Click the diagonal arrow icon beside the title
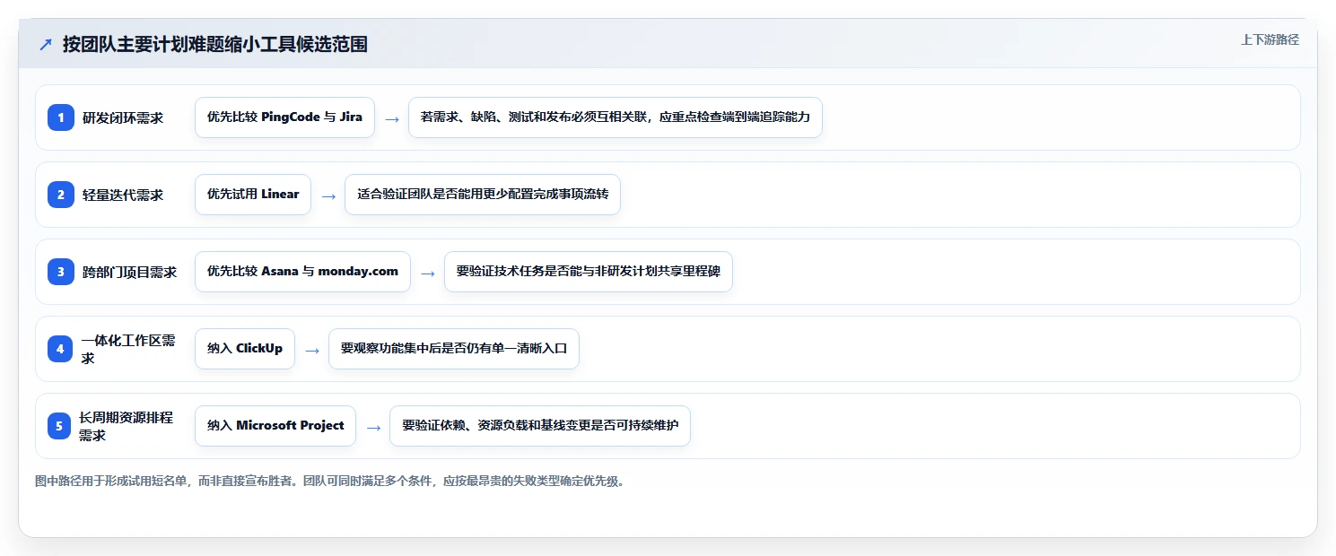The height and width of the screenshot is (556, 1336). pos(46,45)
